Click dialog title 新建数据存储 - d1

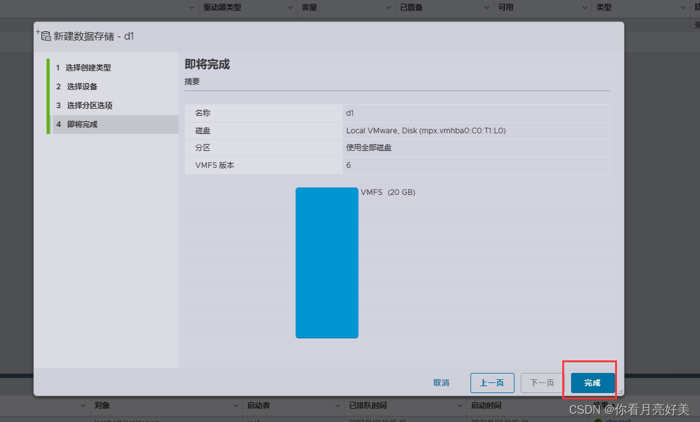pyautogui.click(x=94, y=36)
